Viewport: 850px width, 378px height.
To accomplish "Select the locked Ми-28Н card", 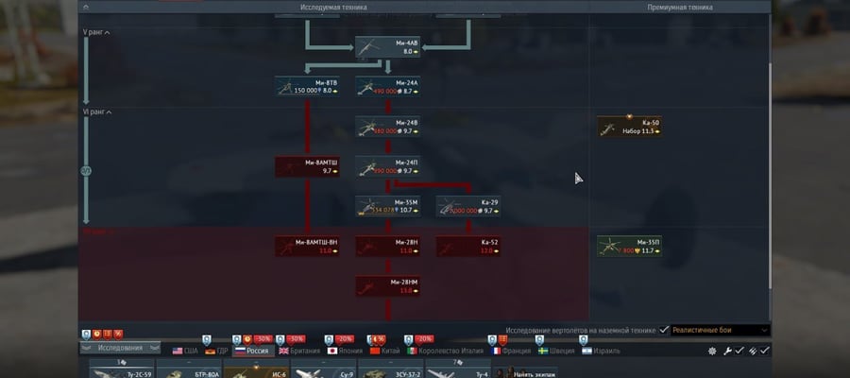I will coord(387,247).
